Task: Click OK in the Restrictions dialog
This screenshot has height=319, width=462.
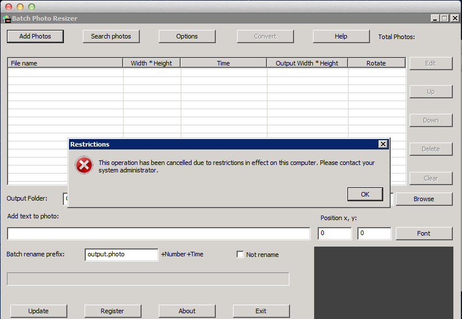Action: coord(365,194)
